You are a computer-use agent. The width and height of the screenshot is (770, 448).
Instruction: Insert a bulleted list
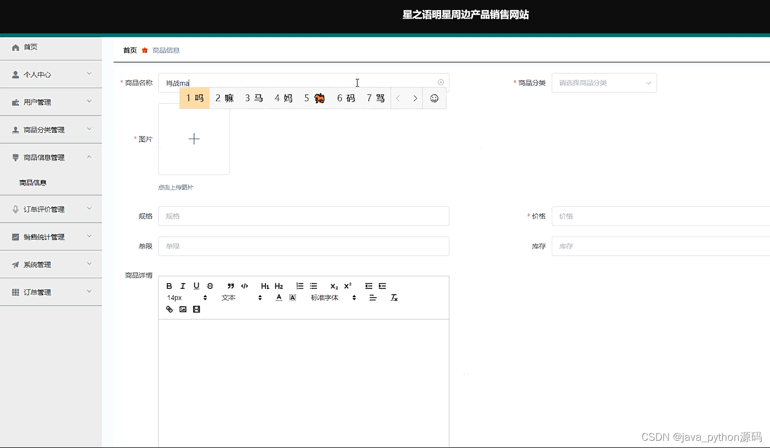click(x=313, y=286)
